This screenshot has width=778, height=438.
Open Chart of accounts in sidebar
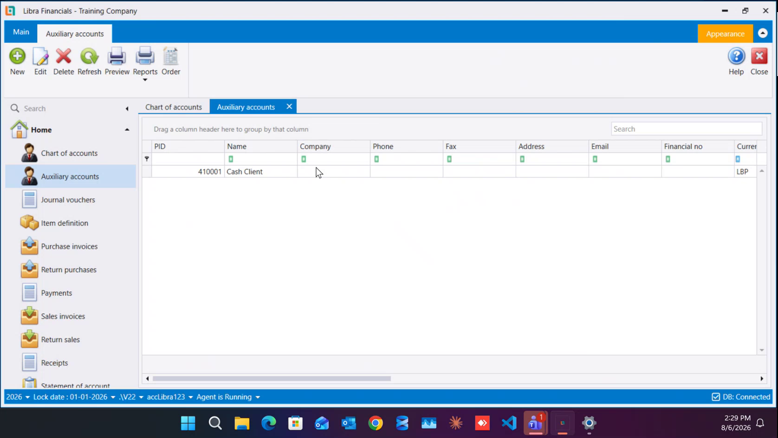pyautogui.click(x=71, y=153)
